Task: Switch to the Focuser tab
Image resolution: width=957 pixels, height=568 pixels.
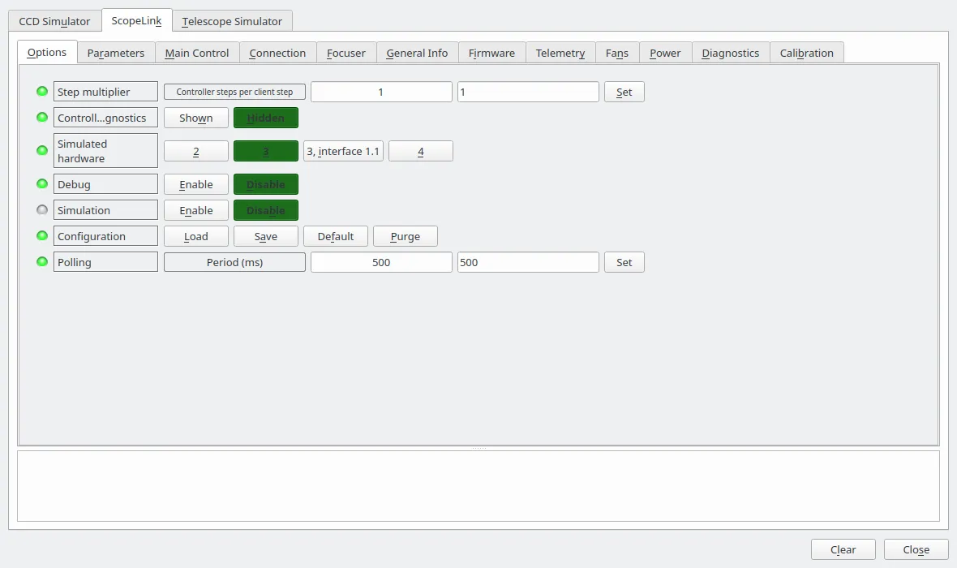Action: [346, 53]
